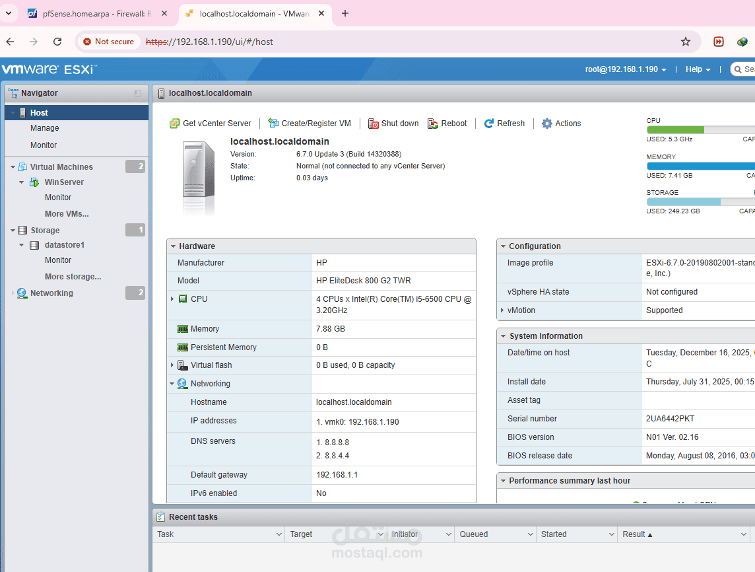Image resolution: width=755 pixels, height=572 pixels.
Task: Go to Manage under Host
Action: coord(44,128)
